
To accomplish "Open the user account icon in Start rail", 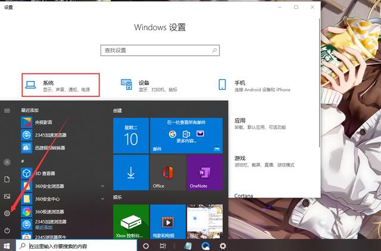I will tap(7, 162).
